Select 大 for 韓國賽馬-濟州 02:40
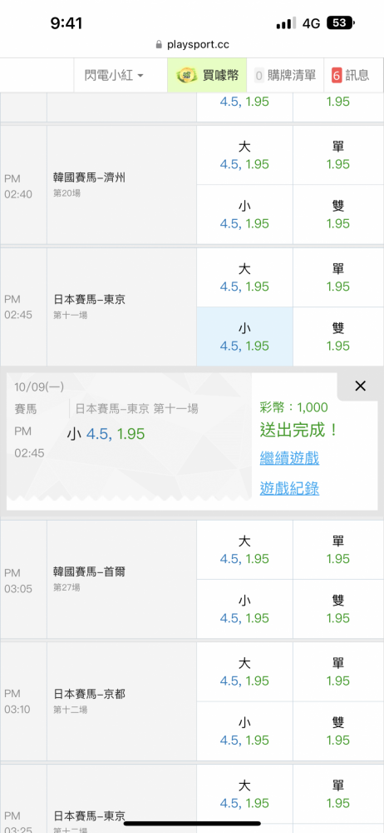This screenshot has height=833, width=384. pyautogui.click(x=244, y=155)
